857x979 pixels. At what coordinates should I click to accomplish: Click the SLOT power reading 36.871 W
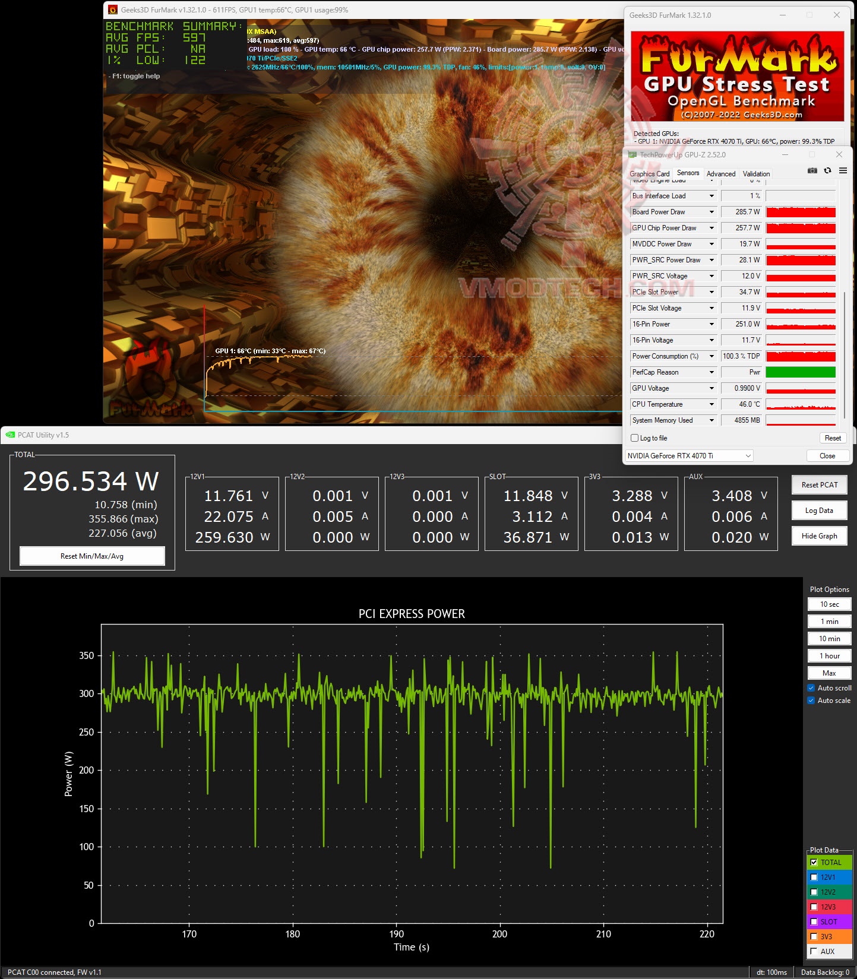[536, 537]
